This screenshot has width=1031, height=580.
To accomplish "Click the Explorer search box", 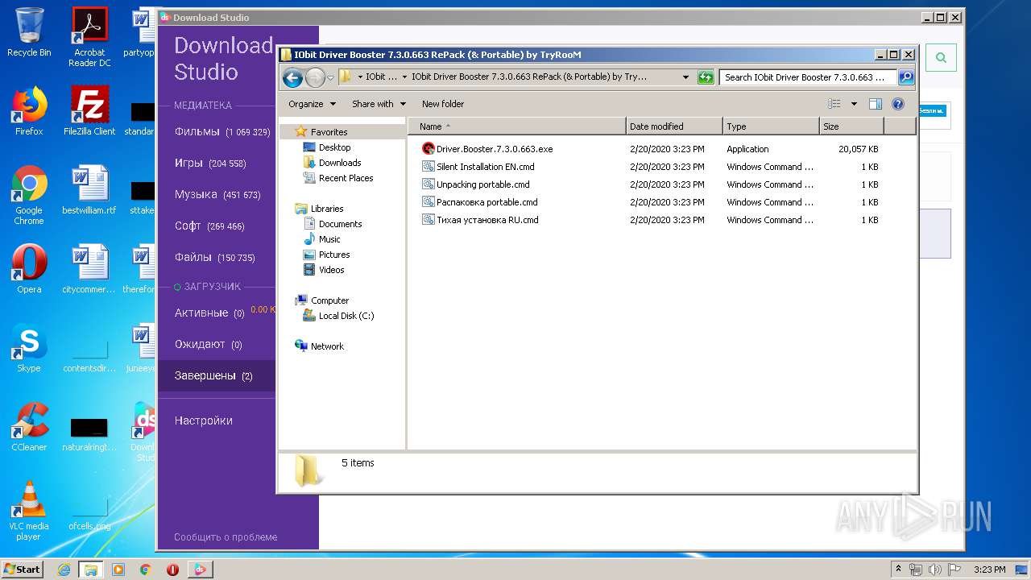I will point(808,77).
